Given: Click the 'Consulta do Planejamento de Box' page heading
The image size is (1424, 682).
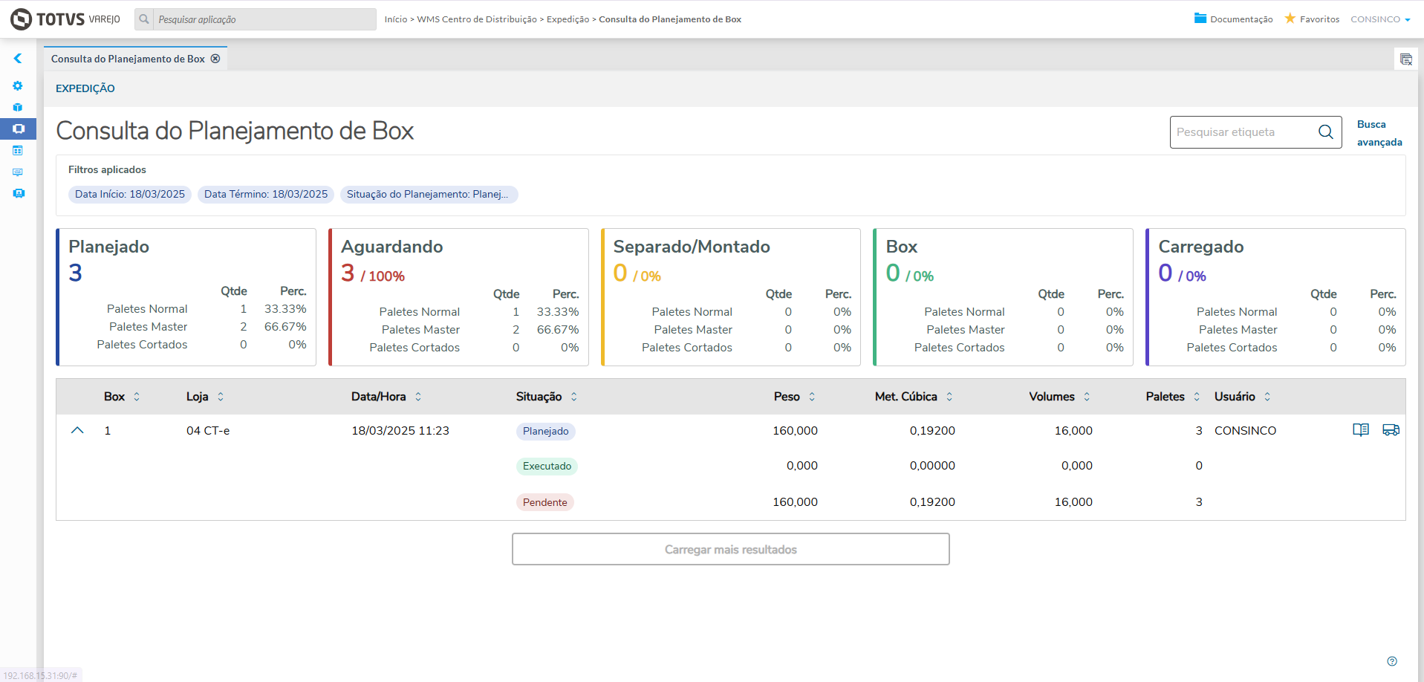Looking at the screenshot, I should [x=235, y=131].
